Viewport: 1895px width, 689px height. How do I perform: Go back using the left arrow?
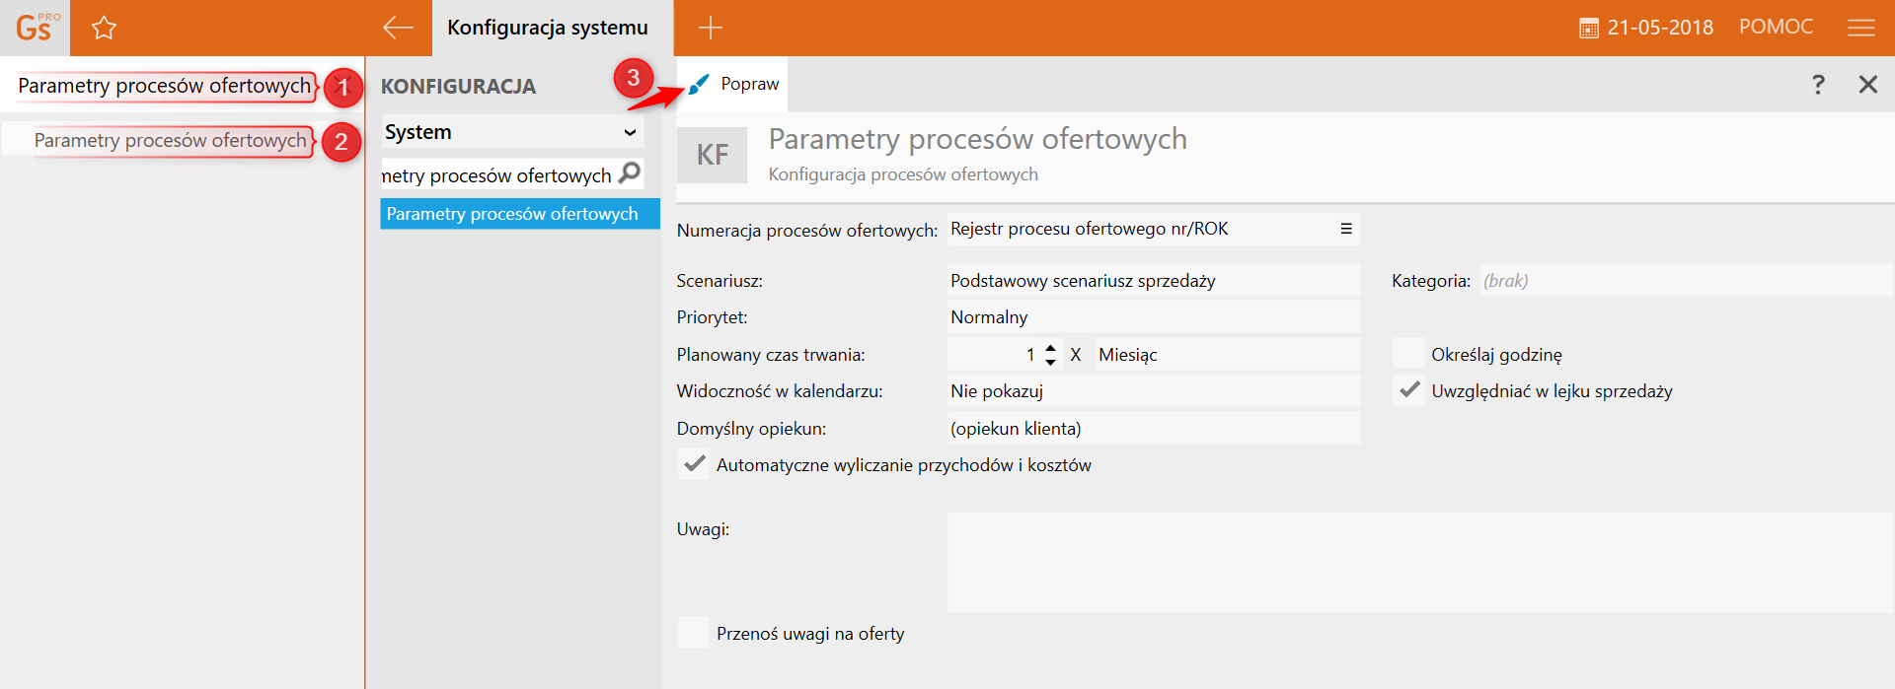coord(398,28)
